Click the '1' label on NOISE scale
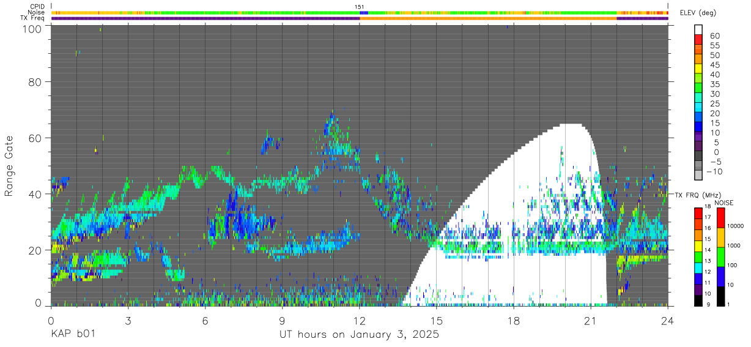This screenshot has width=751, height=347. pyautogui.click(x=729, y=305)
